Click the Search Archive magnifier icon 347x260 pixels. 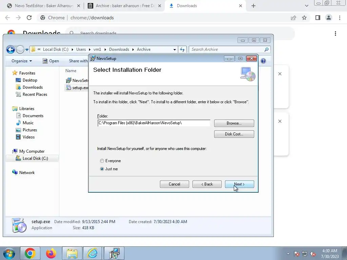[266, 49]
